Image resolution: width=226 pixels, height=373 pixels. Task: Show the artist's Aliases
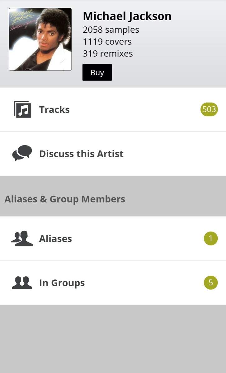[x=55, y=239]
